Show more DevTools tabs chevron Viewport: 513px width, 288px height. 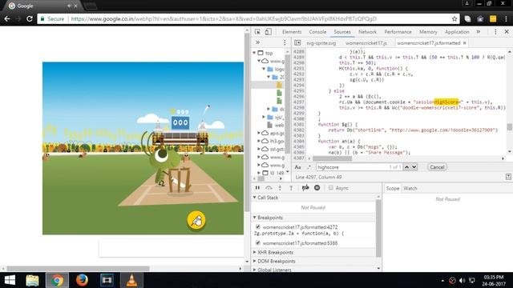click(x=479, y=32)
